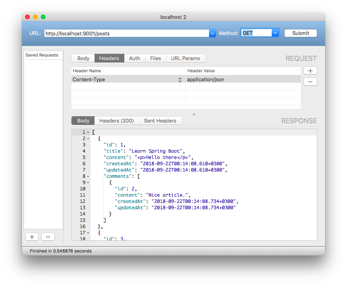Viewport: 347px width, 287px height.
Task: Open Content-Type header name stepper
Action: coord(180,80)
